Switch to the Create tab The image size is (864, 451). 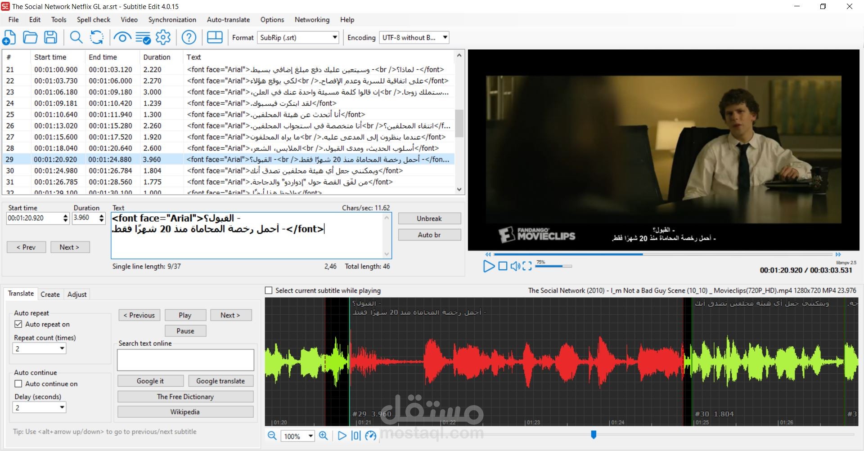tap(50, 294)
